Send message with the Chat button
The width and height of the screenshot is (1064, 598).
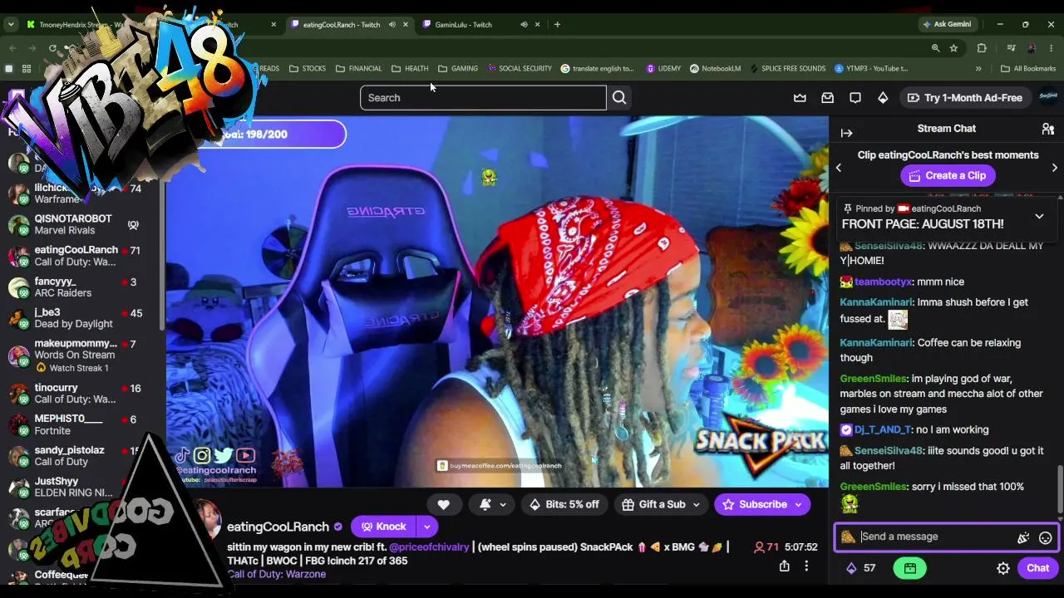click(x=1037, y=568)
